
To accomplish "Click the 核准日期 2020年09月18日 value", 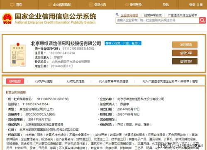I will pos(129,114).
